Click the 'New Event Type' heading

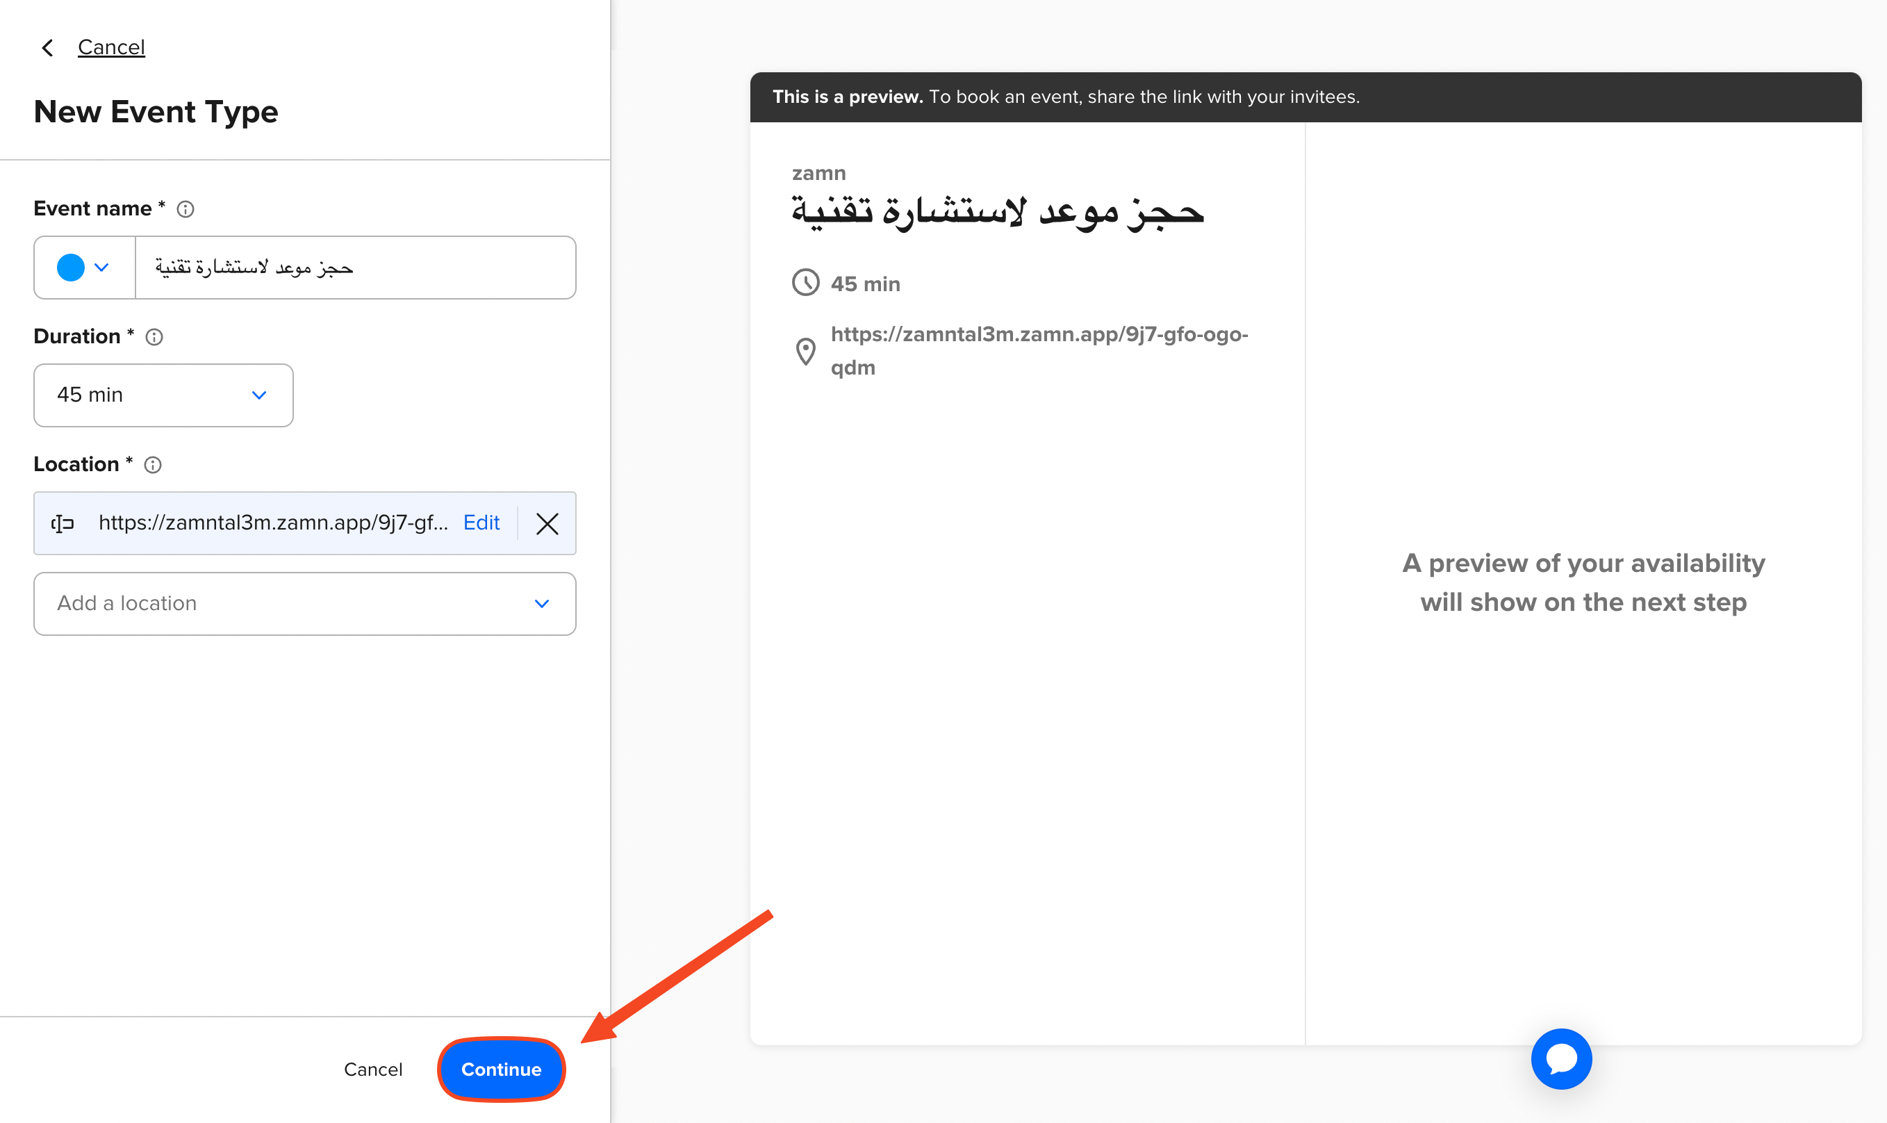coord(156,111)
